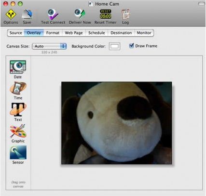Choose the Text overlay icon

(18, 109)
